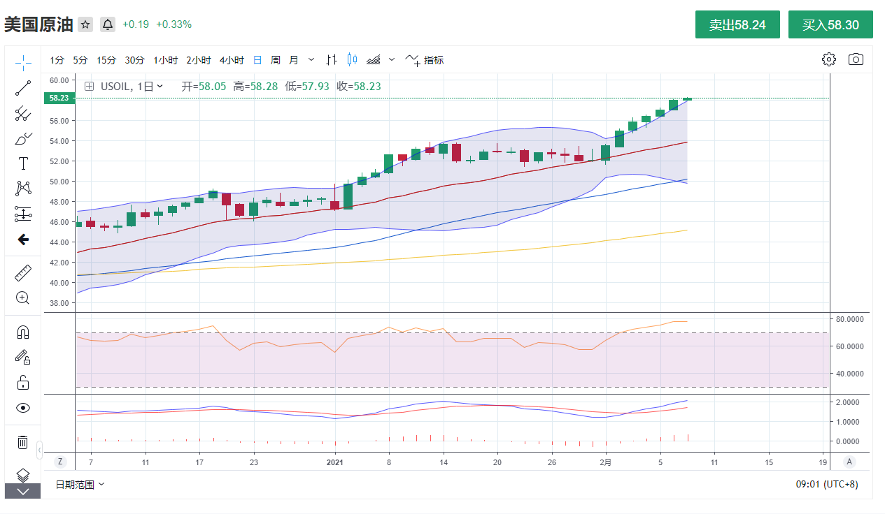Image resolution: width=885 pixels, height=514 pixels.
Task: Open the USOIL, 1日 symbol dropdown arrow
Action: click(x=160, y=87)
